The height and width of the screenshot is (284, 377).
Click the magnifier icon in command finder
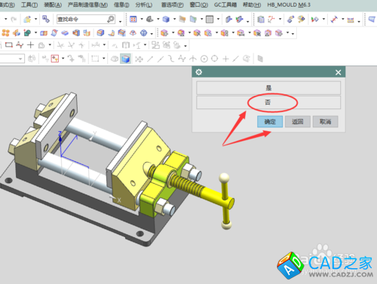[x=111, y=19]
